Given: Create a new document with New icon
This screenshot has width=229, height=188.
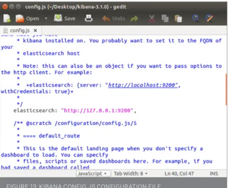Looking at the screenshot, I should tap(7, 19).
